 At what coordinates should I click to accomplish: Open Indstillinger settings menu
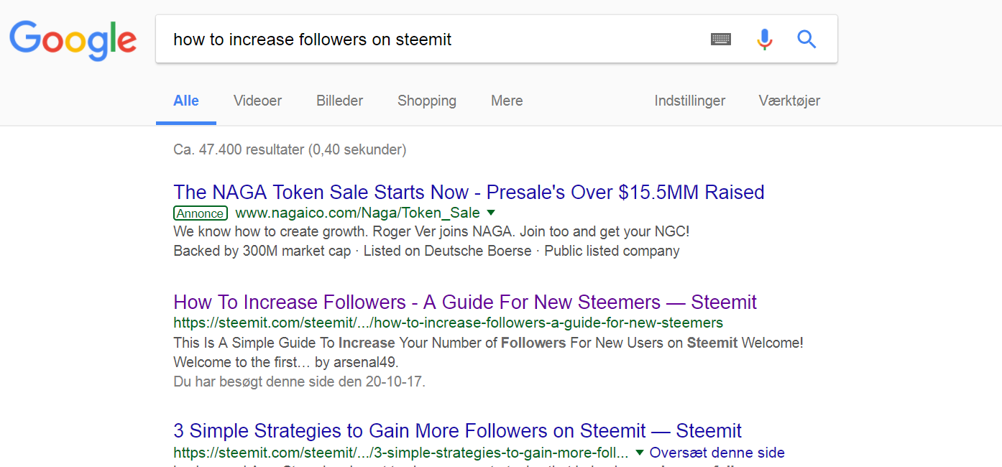point(690,101)
